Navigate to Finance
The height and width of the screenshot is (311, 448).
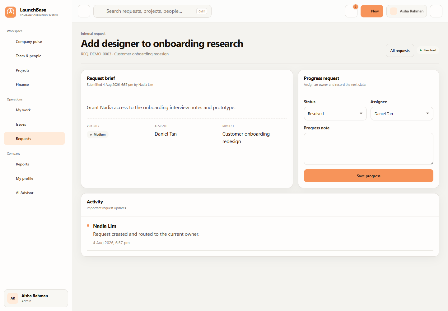(34, 85)
